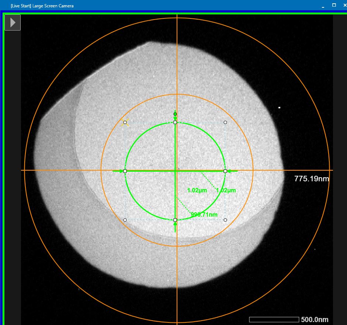Click the 500.0nm scale bar label
This screenshot has height=325, width=347.
coord(315,319)
